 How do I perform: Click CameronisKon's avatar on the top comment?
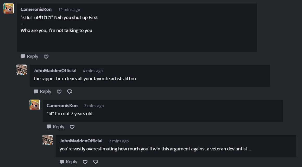[9, 9]
